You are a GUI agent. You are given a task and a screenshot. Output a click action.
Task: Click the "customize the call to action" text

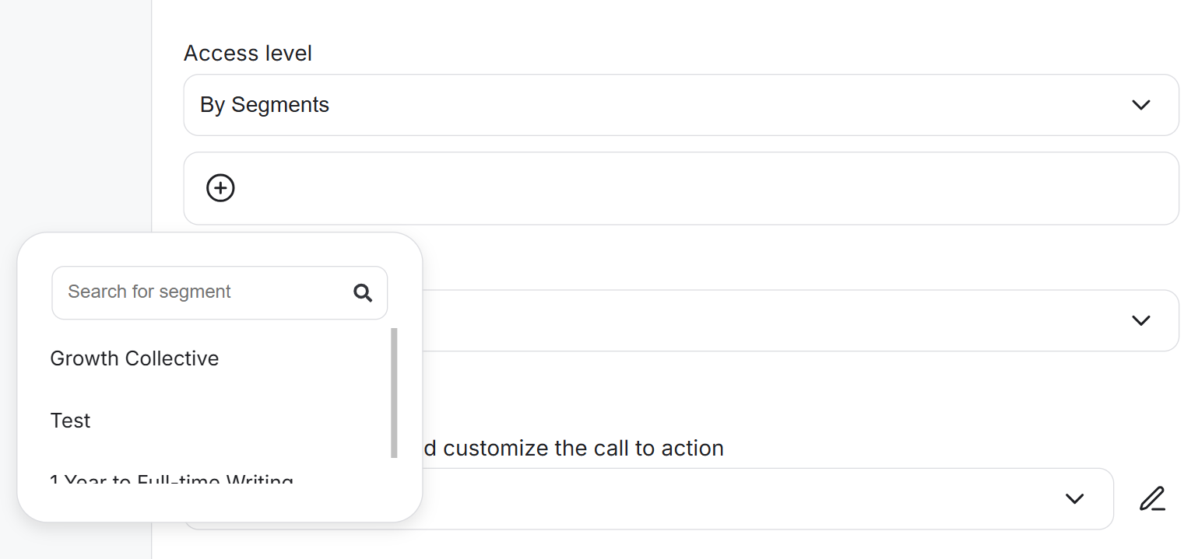[x=584, y=449]
